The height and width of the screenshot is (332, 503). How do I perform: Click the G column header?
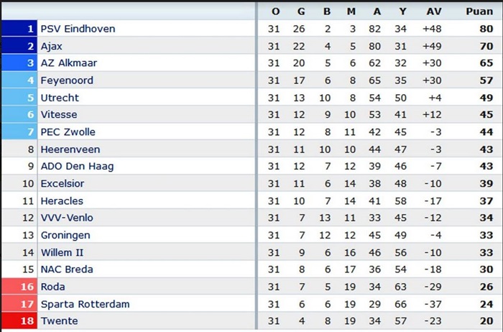pos(301,11)
